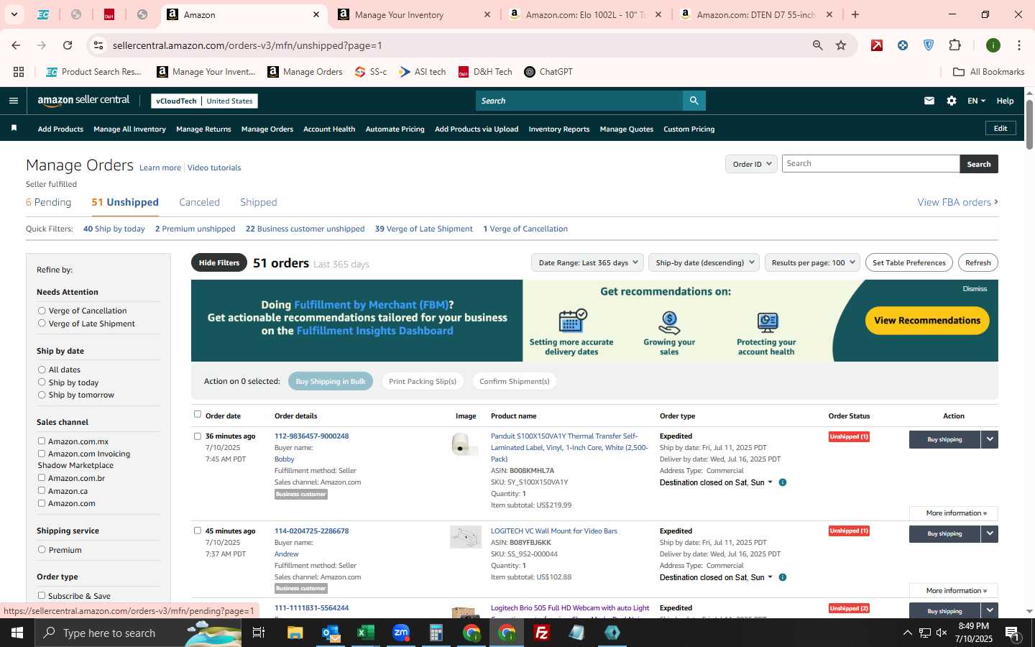
Task: Open Panduit S100X150VA1Y product link
Action: pos(569,447)
